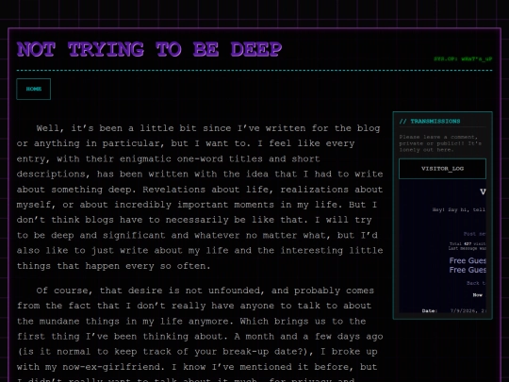
Task: Click the paragraph starting 'Well, it's been'
Action: pyautogui.click(x=200, y=197)
